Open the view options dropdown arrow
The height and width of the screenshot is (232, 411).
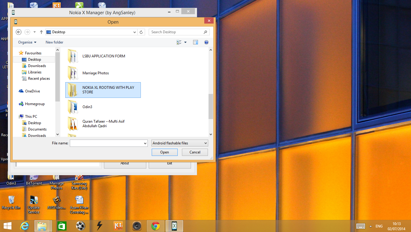click(x=185, y=42)
